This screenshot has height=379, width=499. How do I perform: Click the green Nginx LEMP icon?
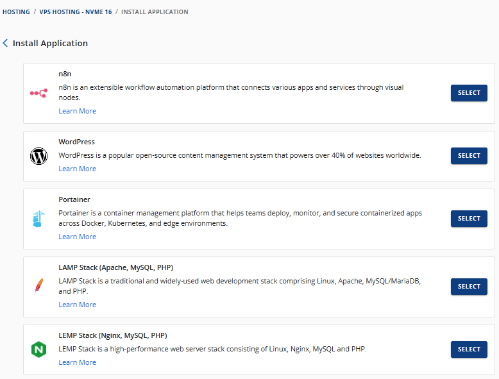[x=39, y=350]
